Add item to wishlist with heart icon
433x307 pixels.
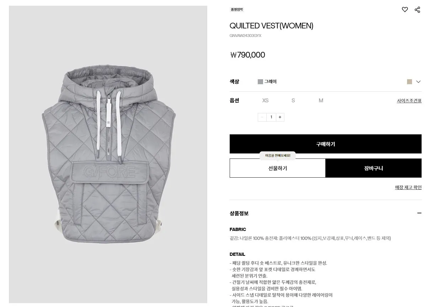pyautogui.click(x=405, y=10)
